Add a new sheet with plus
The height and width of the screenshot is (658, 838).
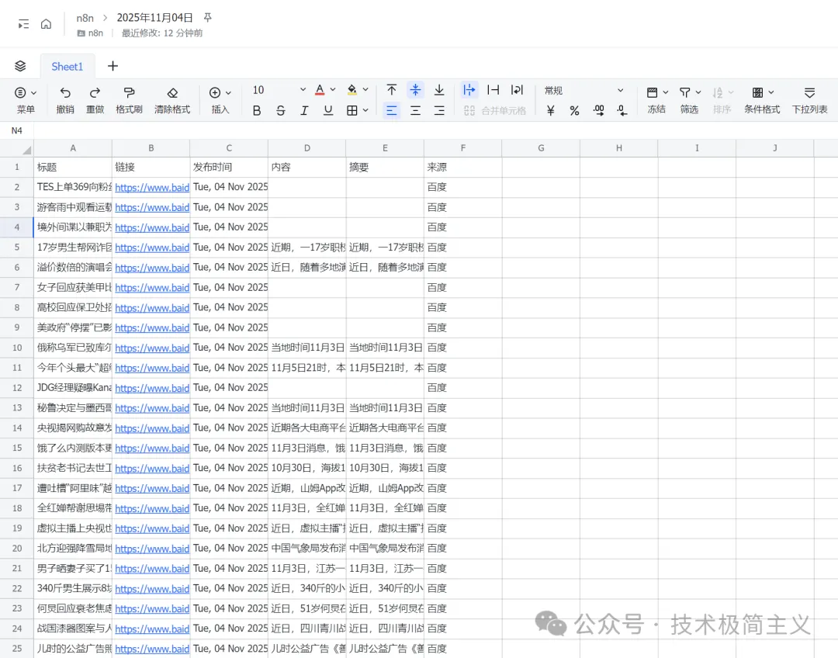(113, 66)
